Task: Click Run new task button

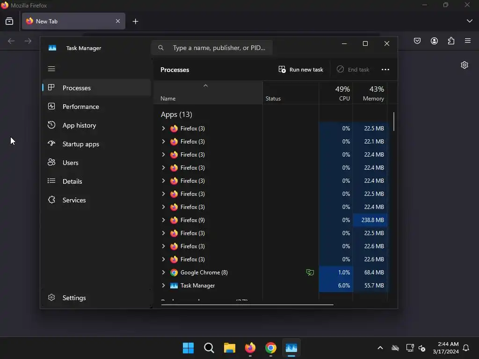Action: pyautogui.click(x=301, y=70)
